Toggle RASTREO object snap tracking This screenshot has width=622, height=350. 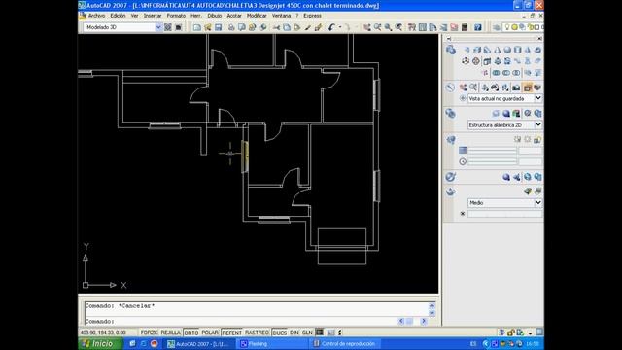pyautogui.click(x=257, y=332)
